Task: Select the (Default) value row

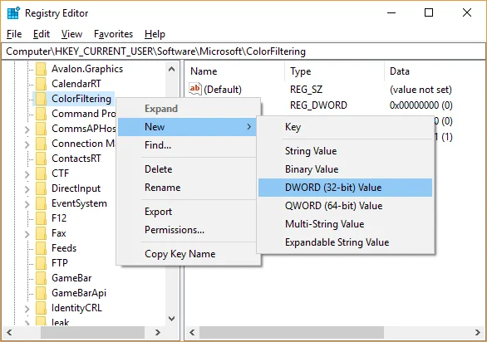Action: pos(335,90)
